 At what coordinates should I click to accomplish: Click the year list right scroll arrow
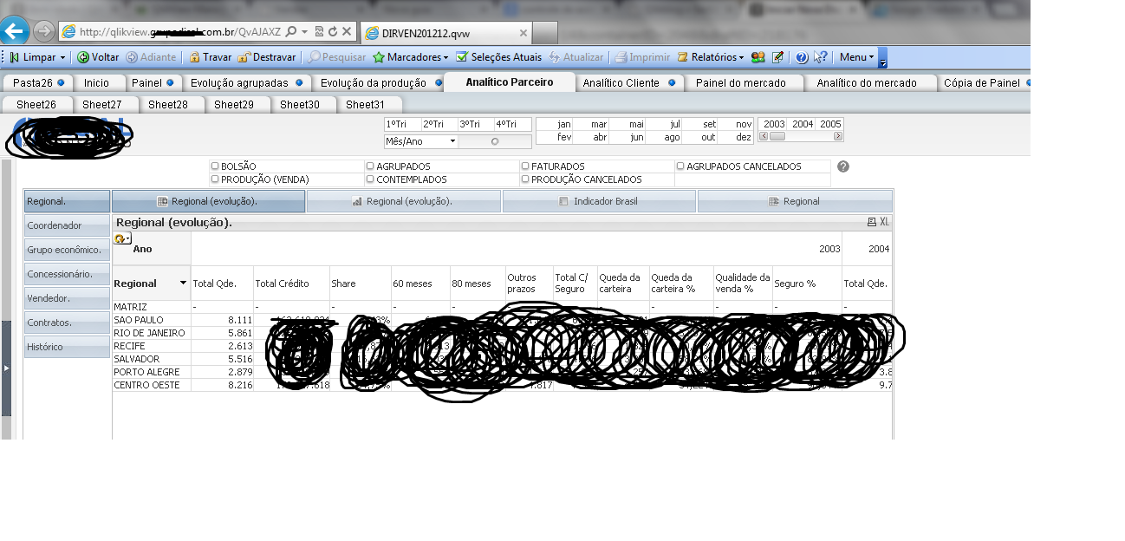click(838, 136)
